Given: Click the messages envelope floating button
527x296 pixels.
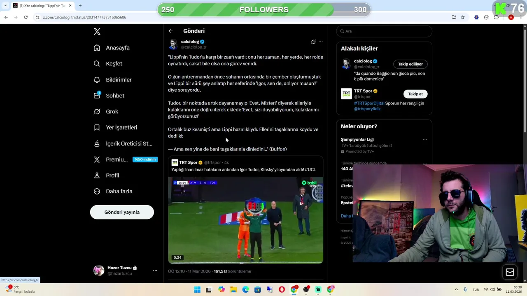Looking at the screenshot, I should [510, 272].
